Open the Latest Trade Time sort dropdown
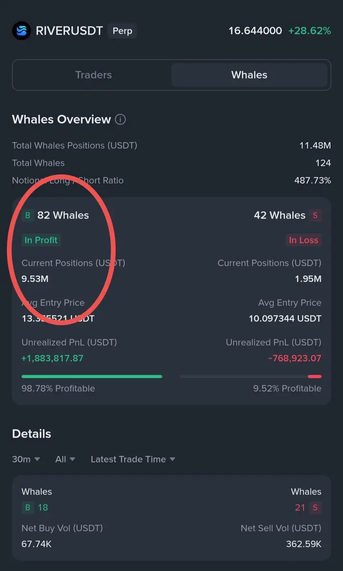Viewport: 343px width, 571px height. (x=133, y=459)
